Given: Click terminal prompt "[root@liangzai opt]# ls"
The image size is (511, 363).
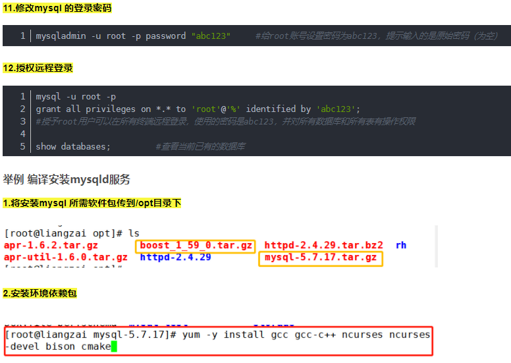Looking at the screenshot, I should click(x=72, y=233).
